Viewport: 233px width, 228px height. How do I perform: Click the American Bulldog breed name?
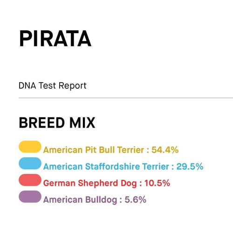pos(80,200)
